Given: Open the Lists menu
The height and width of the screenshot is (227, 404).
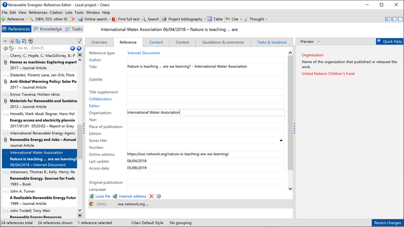Looking at the screenshot, I should click(x=68, y=12).
